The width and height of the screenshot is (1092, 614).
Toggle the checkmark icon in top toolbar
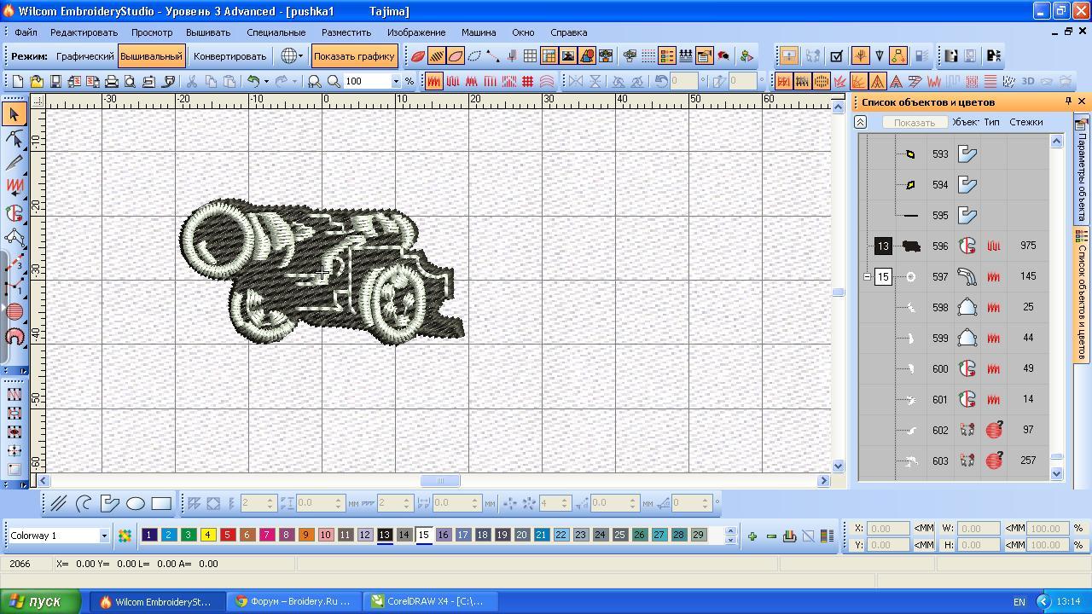click(837, 56)
